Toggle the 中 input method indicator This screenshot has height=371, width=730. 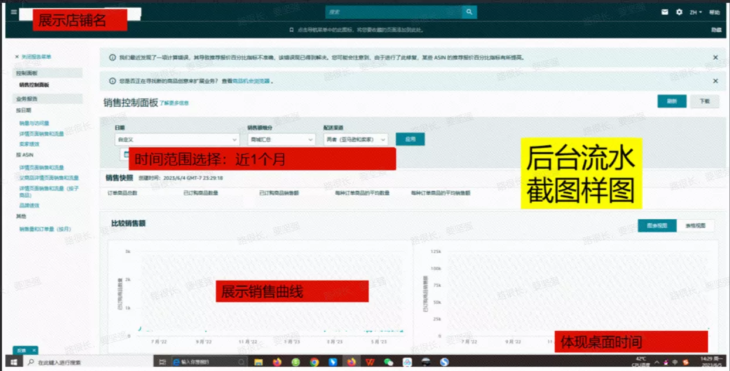pyautogui.click(x=675, y=362)
